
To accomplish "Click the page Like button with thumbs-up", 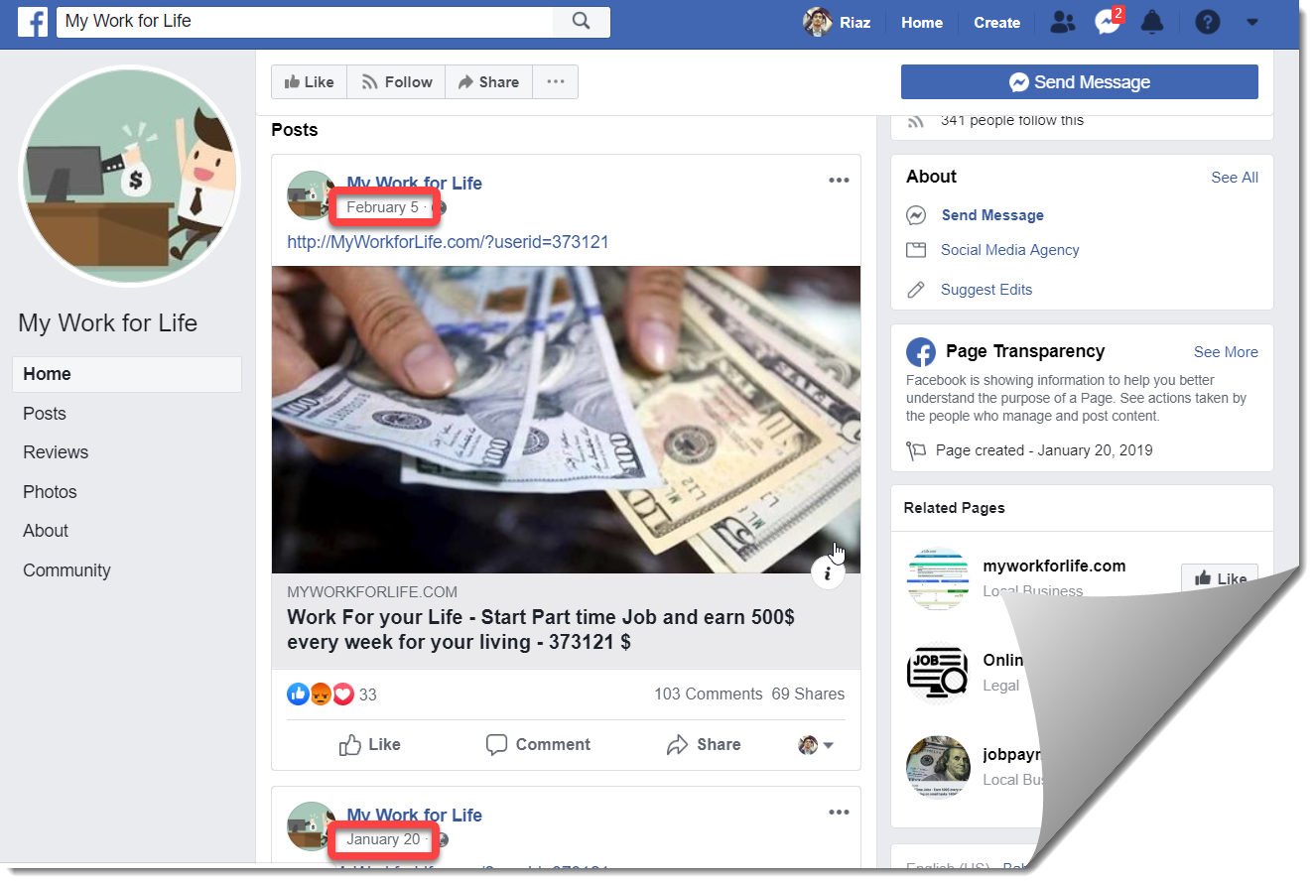I will point(309,82).
